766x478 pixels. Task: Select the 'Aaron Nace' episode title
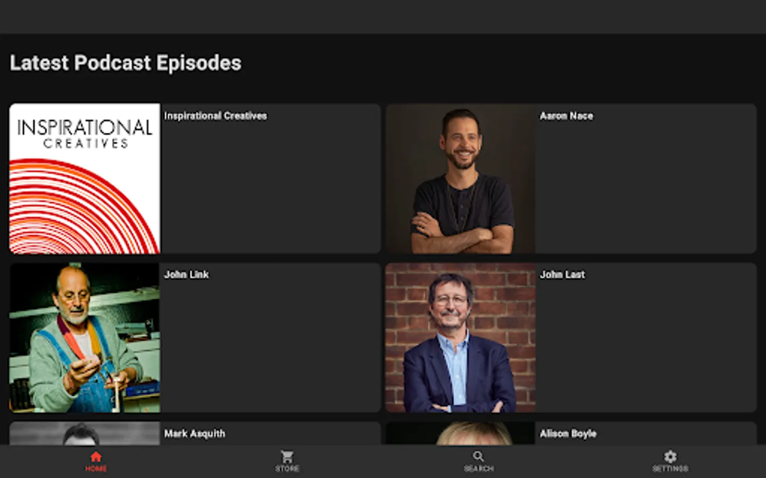tap(567, 116)
